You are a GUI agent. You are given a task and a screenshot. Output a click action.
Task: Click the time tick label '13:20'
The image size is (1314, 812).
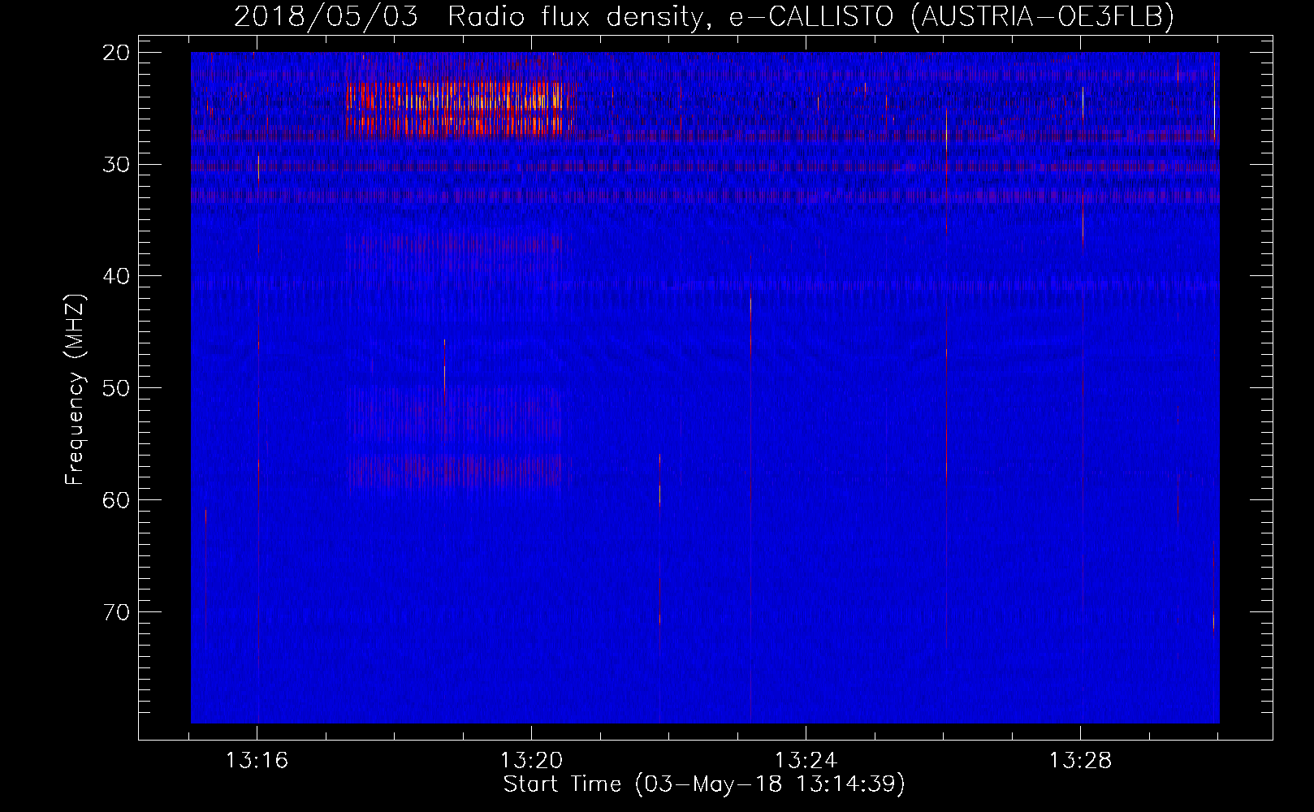[531, 761]
